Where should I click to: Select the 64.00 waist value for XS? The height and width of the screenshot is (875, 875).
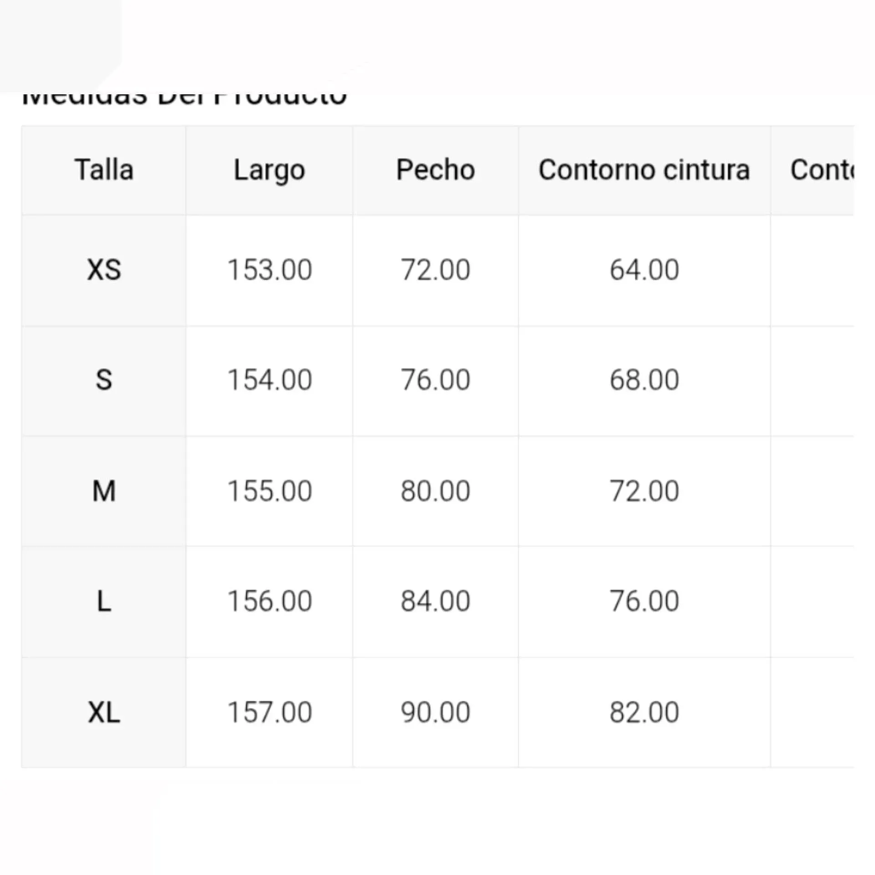click(644, 270)
